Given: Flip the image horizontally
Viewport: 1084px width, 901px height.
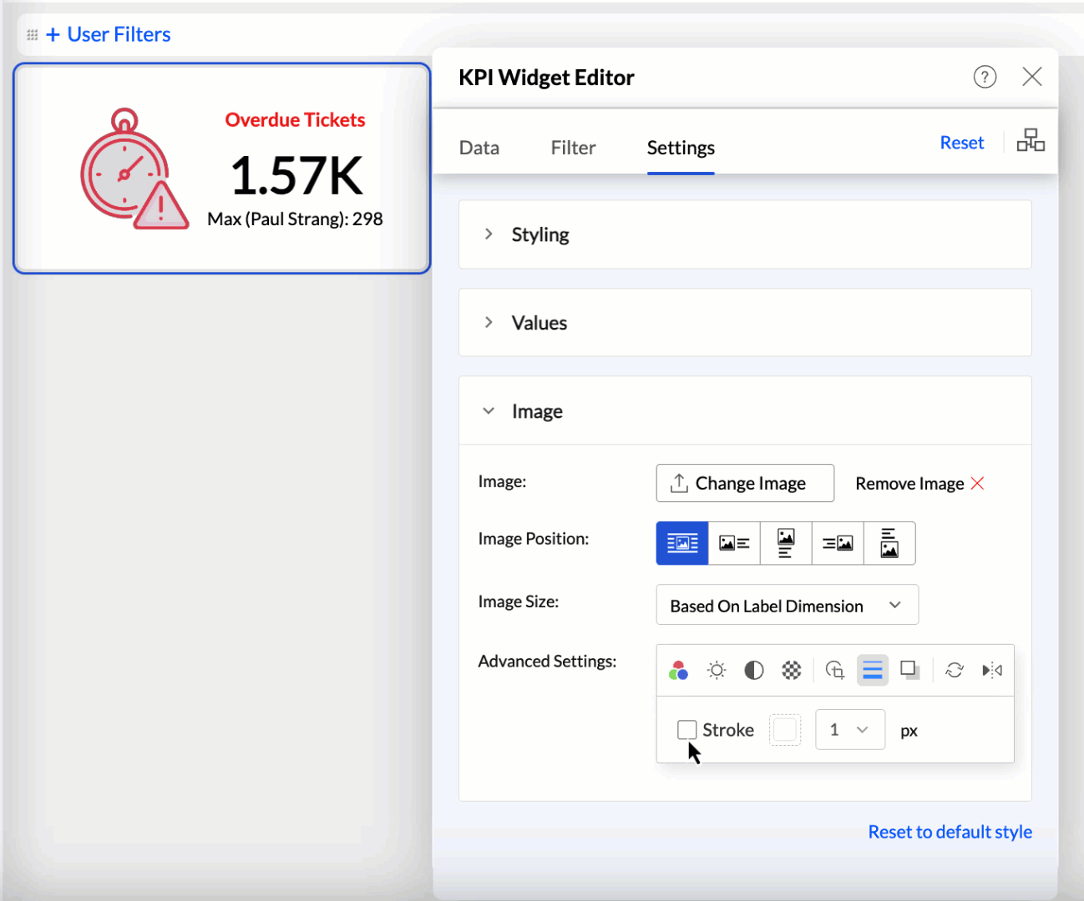Looking at the screenshot, I should (992, 671).
